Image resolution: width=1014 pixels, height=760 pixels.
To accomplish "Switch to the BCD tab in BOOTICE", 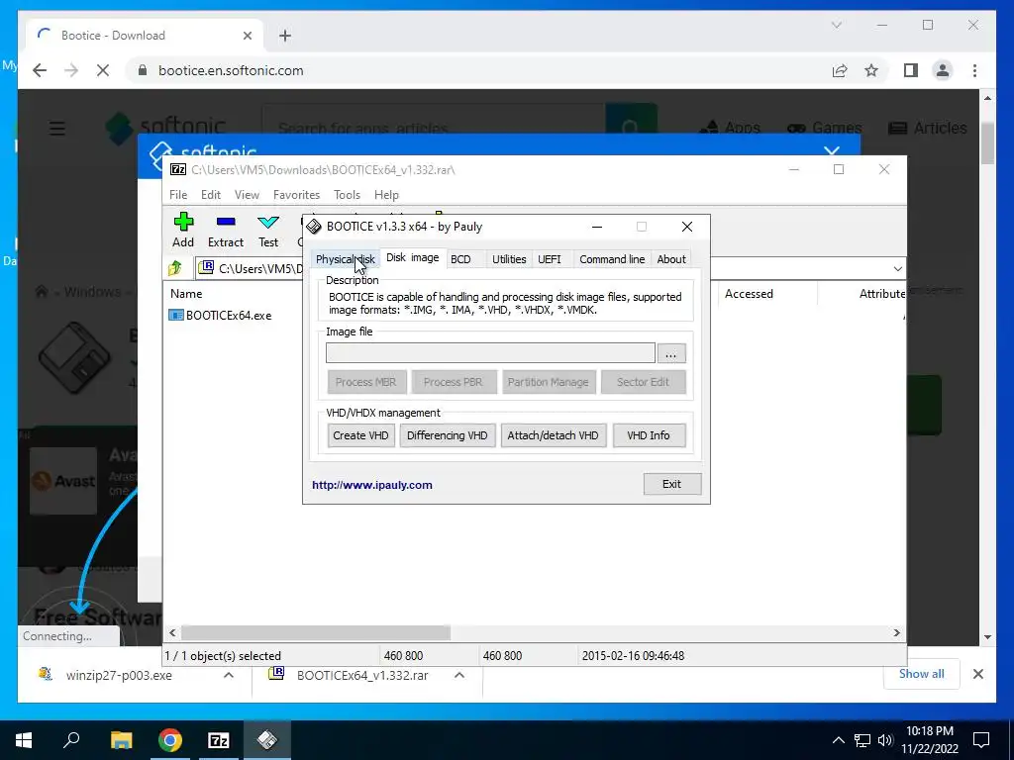I will (x=460, y=259).
